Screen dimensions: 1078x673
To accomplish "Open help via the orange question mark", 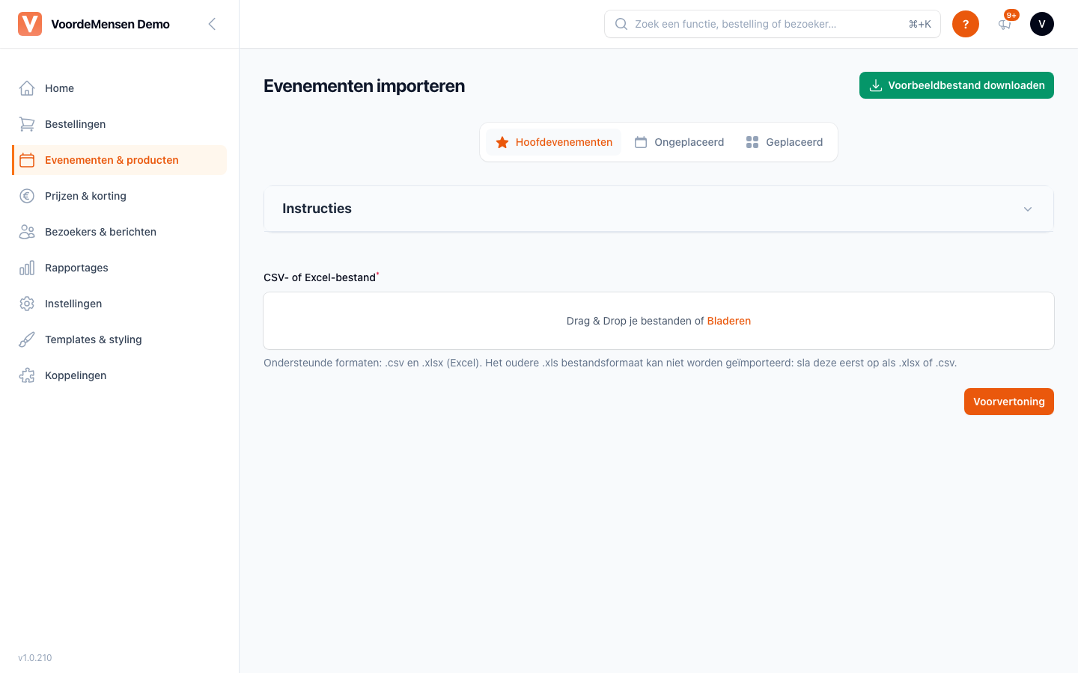I will pyautogui.click(x=966, y=24).
